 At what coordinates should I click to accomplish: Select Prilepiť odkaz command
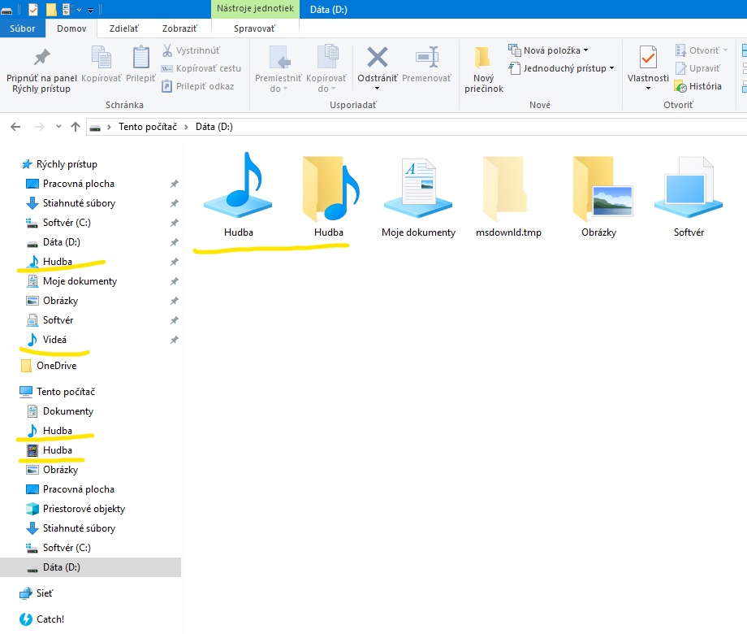click(x=197, y=86)
